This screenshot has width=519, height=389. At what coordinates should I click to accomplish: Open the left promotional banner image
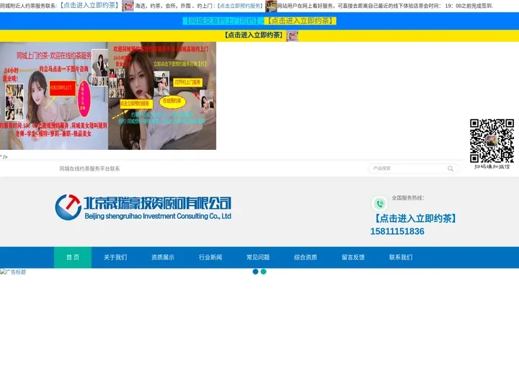[54, 96]
